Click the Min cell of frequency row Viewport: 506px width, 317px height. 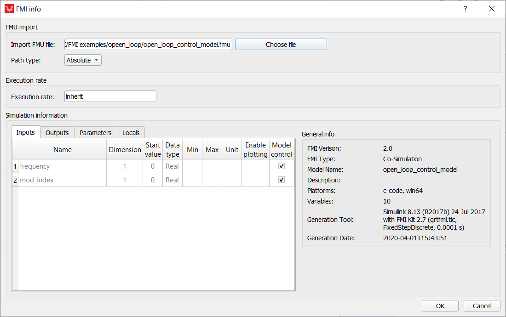(192, 166)
